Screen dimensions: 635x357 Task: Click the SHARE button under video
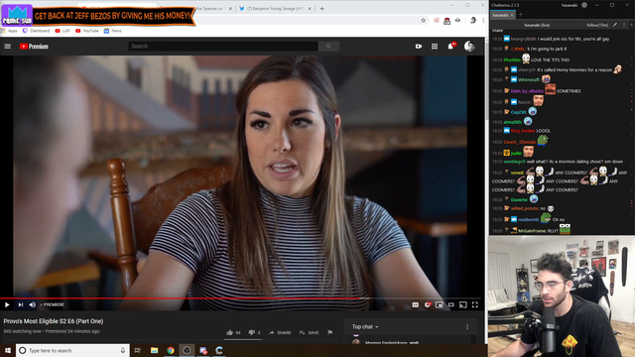[x=280, y=333]
